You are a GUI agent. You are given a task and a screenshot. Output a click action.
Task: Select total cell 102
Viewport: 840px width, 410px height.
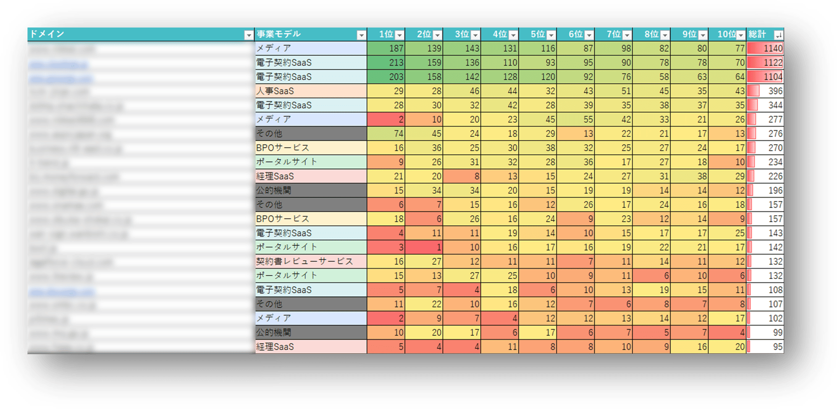coord(765,318)
